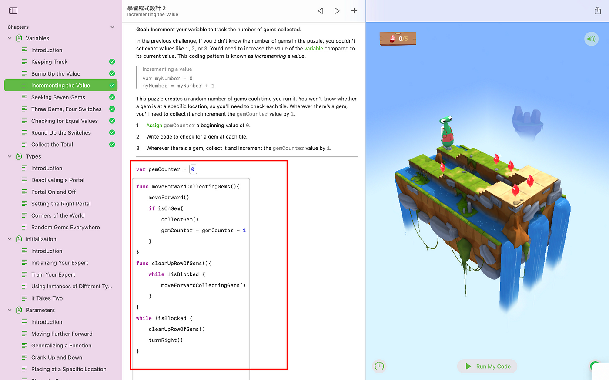The width and height of the screenshot is (609, 380).
Task: Click the completed check for Keeping Track
Action: (x=112, y=62)
